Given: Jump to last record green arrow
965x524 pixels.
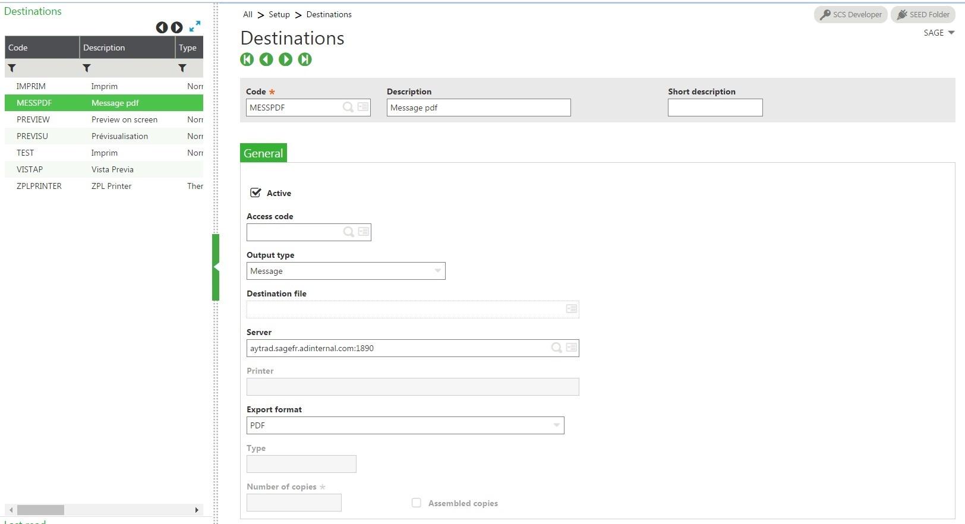Looking at the screenshot, I should click(x=305, y=59).
